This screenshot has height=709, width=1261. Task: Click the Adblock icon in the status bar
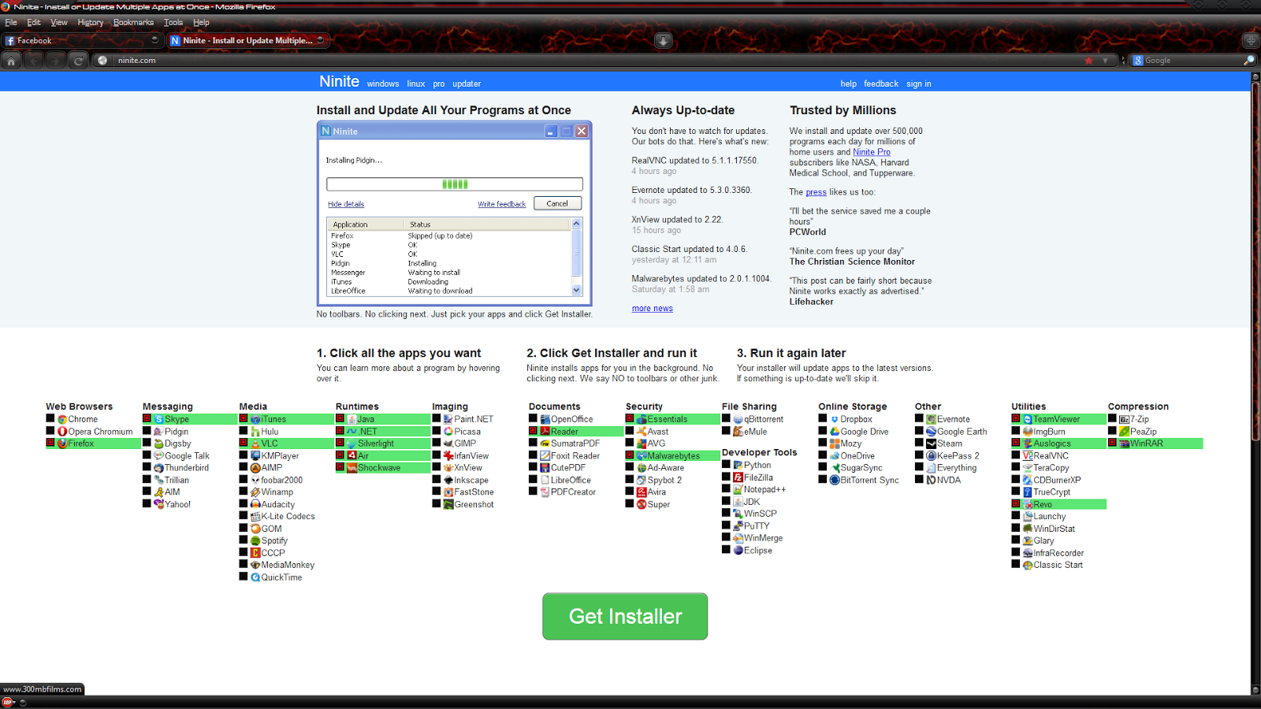pos(7,702)
